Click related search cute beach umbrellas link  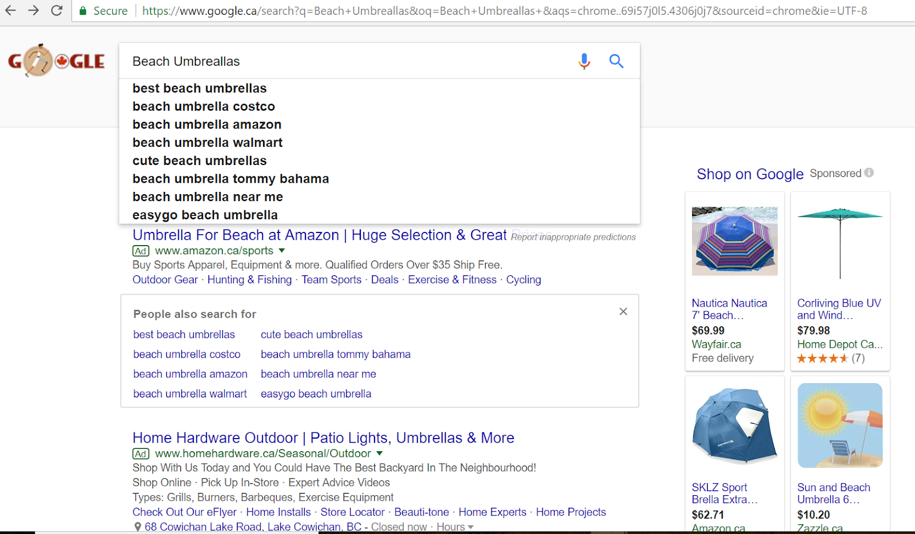[x=312, y=335]
